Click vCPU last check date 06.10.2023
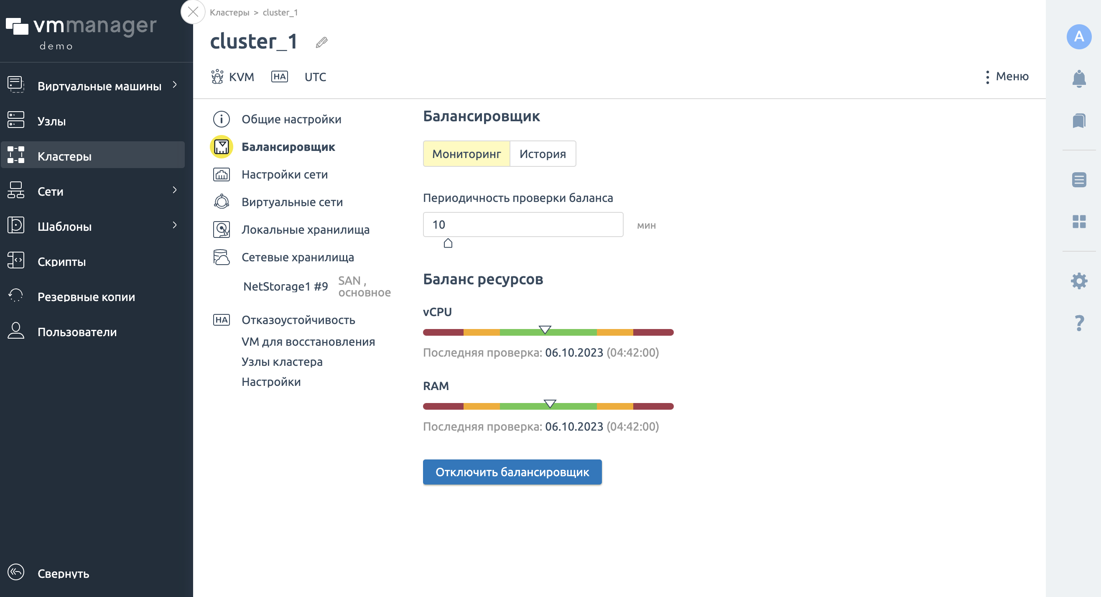Viewport: 1101px width, 597px height. click(574, 353)
